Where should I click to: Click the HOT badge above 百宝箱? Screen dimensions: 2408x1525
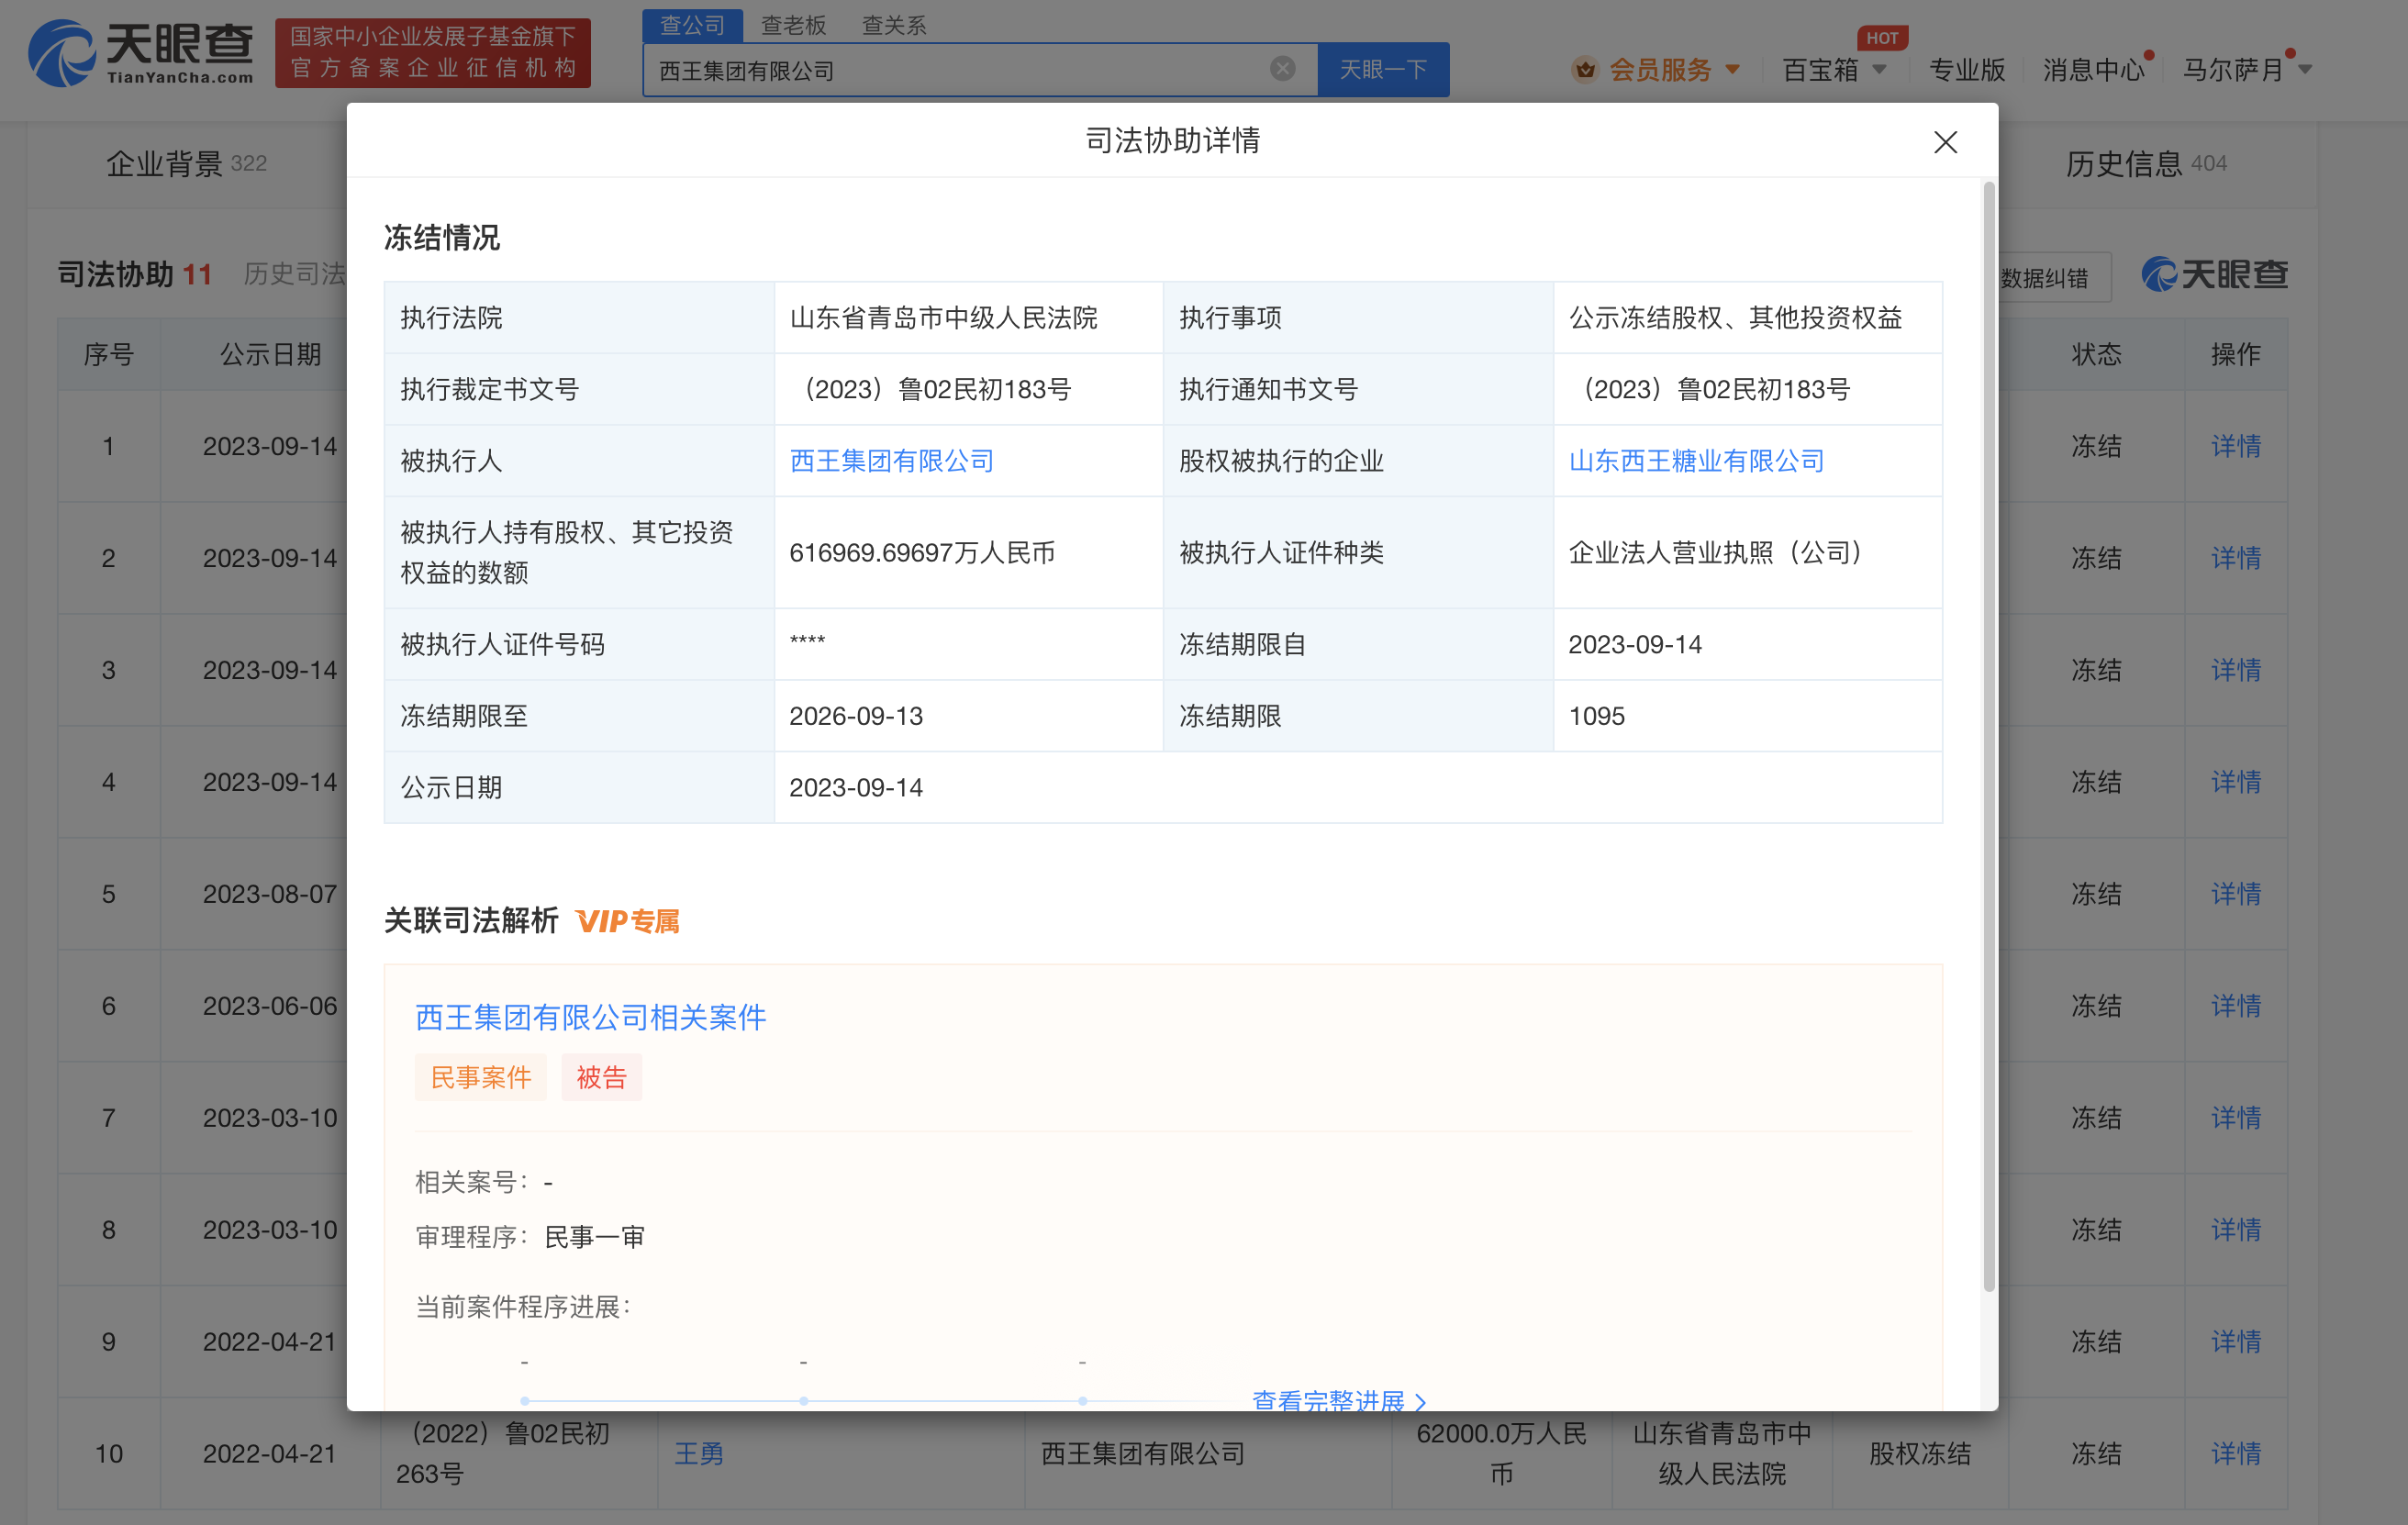[1881, 38]
